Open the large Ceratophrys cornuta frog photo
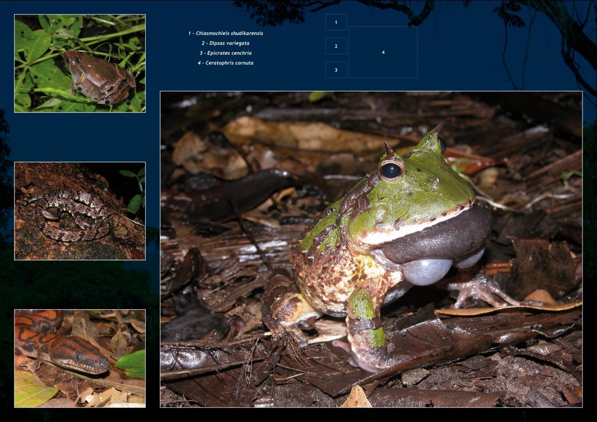This screenshot has height=422, width=597. pos(371,249)
